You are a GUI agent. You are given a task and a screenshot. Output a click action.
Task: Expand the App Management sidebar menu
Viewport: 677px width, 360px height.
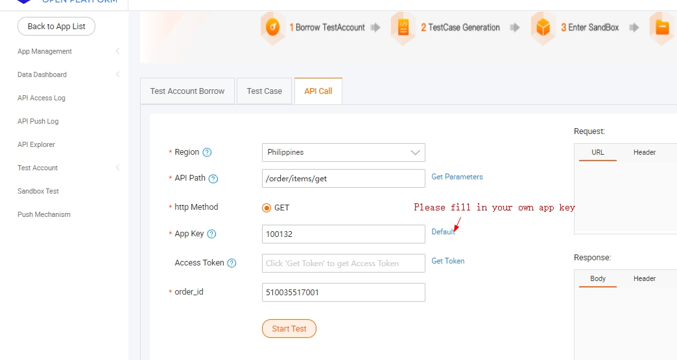pos(117,51)
